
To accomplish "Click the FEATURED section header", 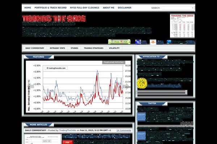I will 38,57.
